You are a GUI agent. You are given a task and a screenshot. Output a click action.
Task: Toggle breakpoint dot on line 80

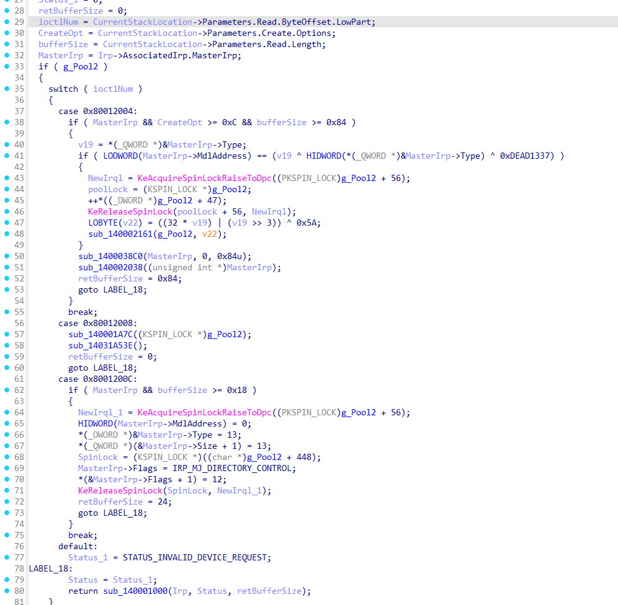7,591
